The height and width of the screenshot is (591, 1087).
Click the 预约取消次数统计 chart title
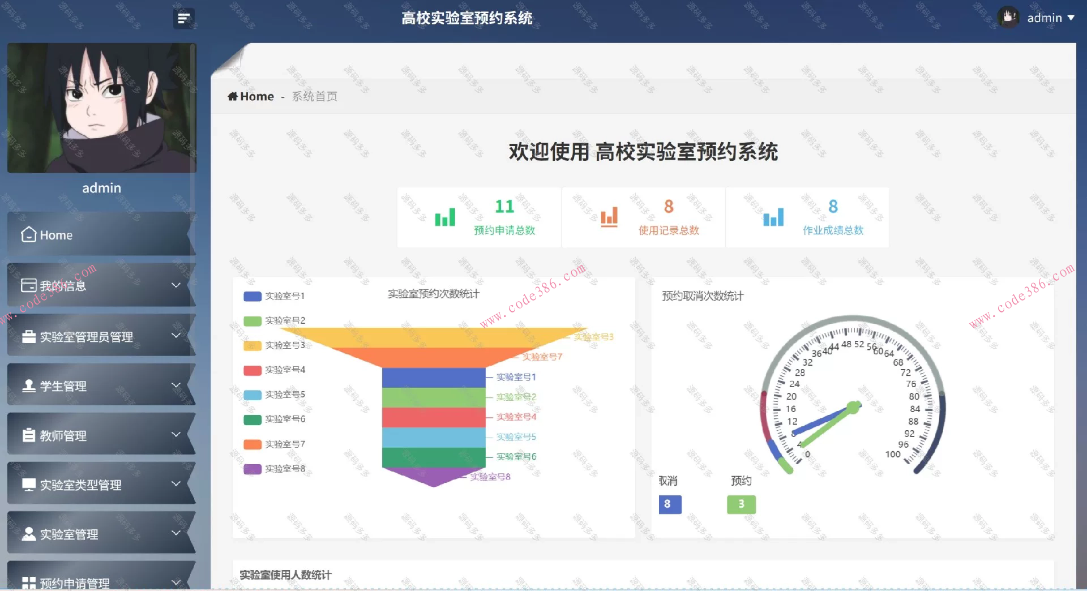[x=703, y=296]
